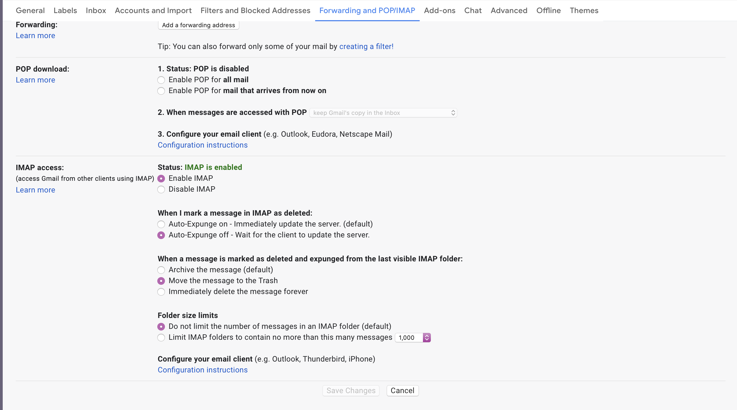The image size is (737, 410).
Task: Open POP Configuration instructions link
Action: tap(203, 145)
